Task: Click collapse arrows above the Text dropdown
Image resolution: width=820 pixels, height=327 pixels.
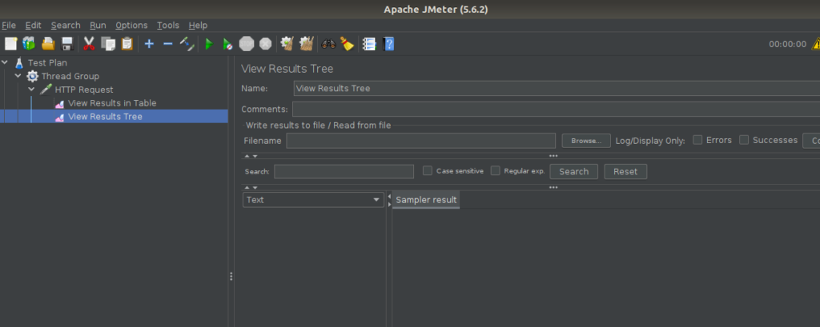Action: [251, 188]
